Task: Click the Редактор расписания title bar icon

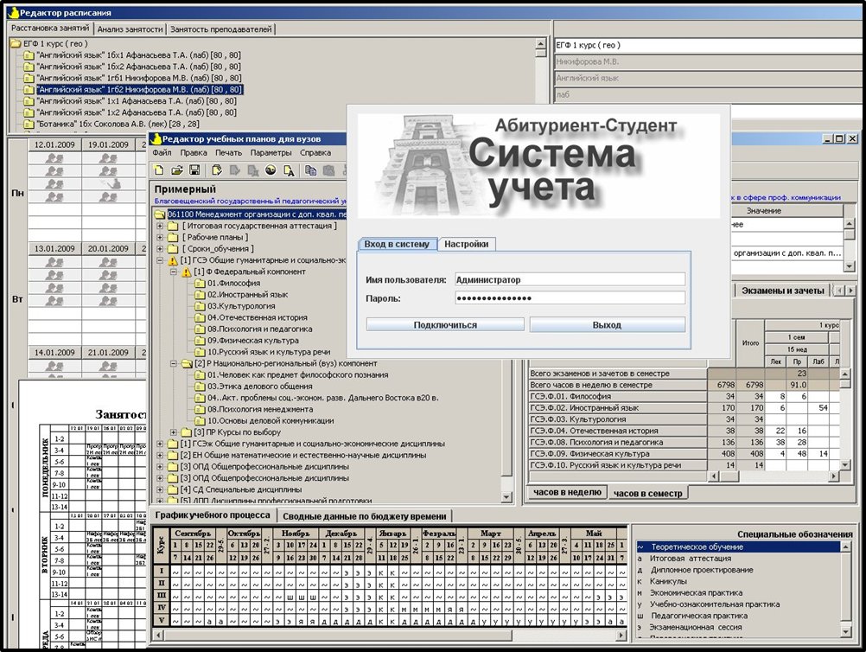Action: click(13, 12)
